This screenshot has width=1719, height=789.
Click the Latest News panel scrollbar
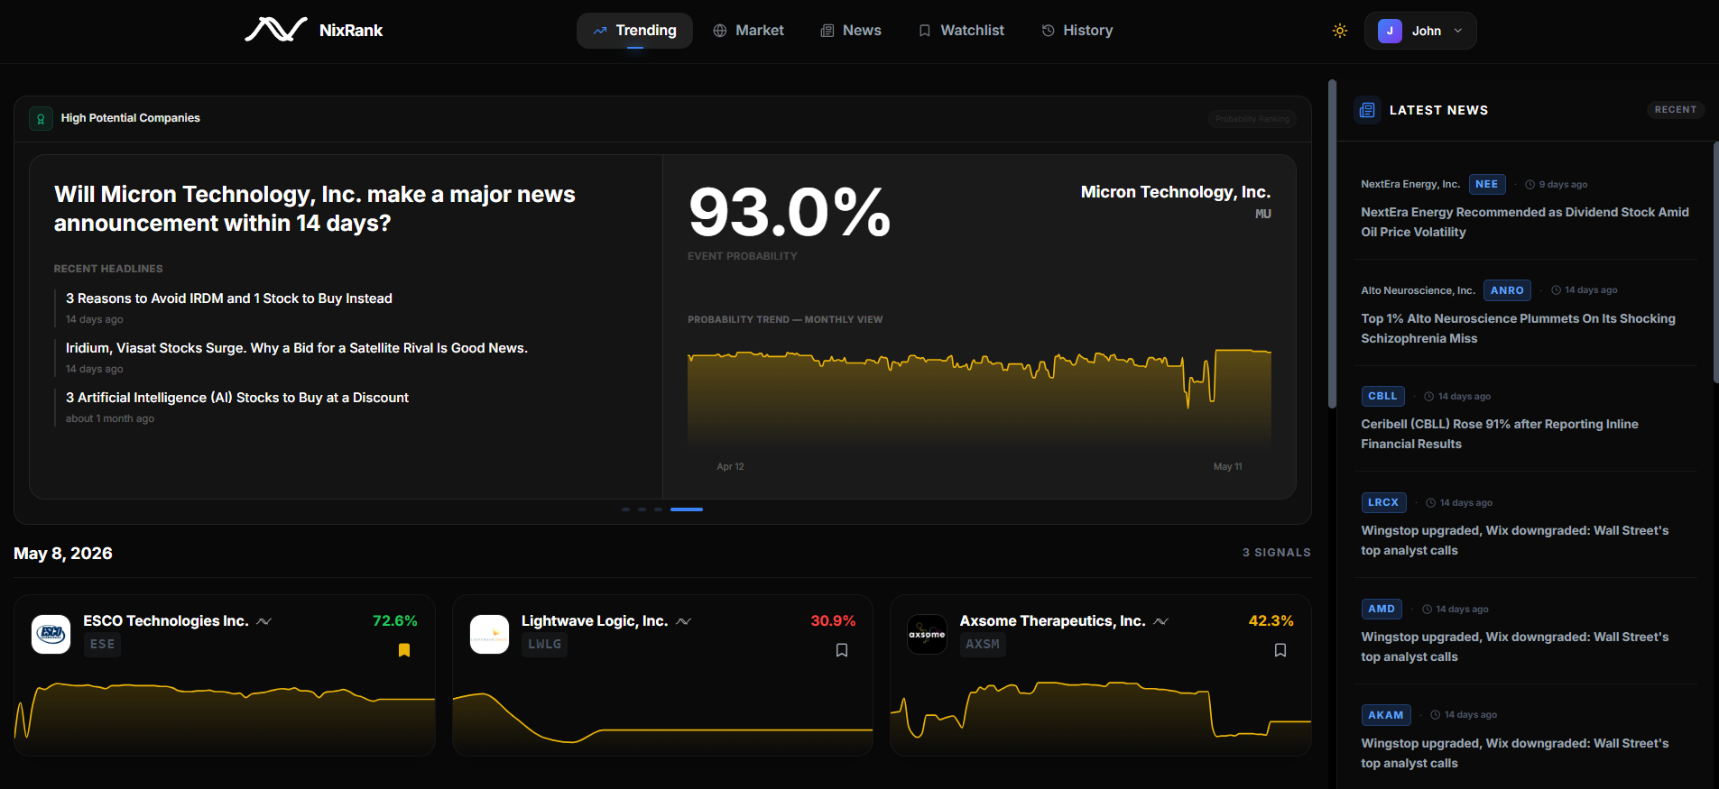pos(1715,261)
